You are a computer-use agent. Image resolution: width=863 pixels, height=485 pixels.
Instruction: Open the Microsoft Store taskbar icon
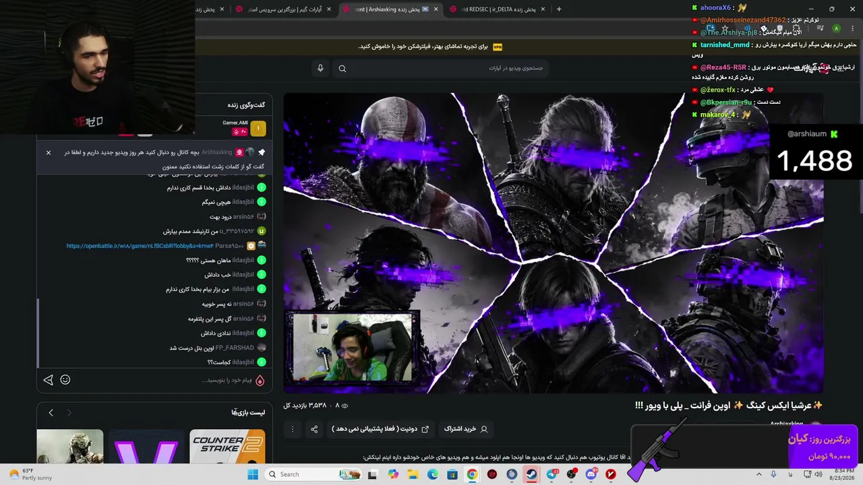pos(452,474)
